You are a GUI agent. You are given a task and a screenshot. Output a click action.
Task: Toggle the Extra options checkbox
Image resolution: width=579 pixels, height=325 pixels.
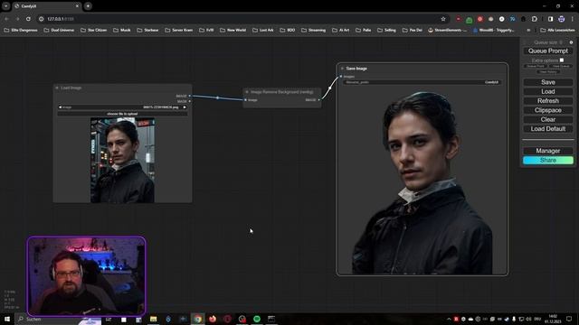pos(562,60)
